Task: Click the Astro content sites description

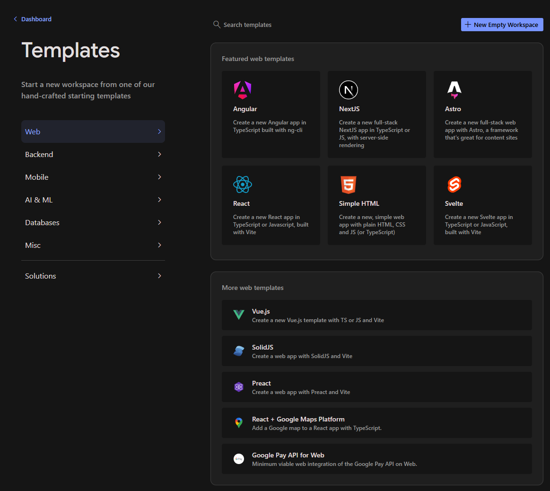Action: [481, 130]
